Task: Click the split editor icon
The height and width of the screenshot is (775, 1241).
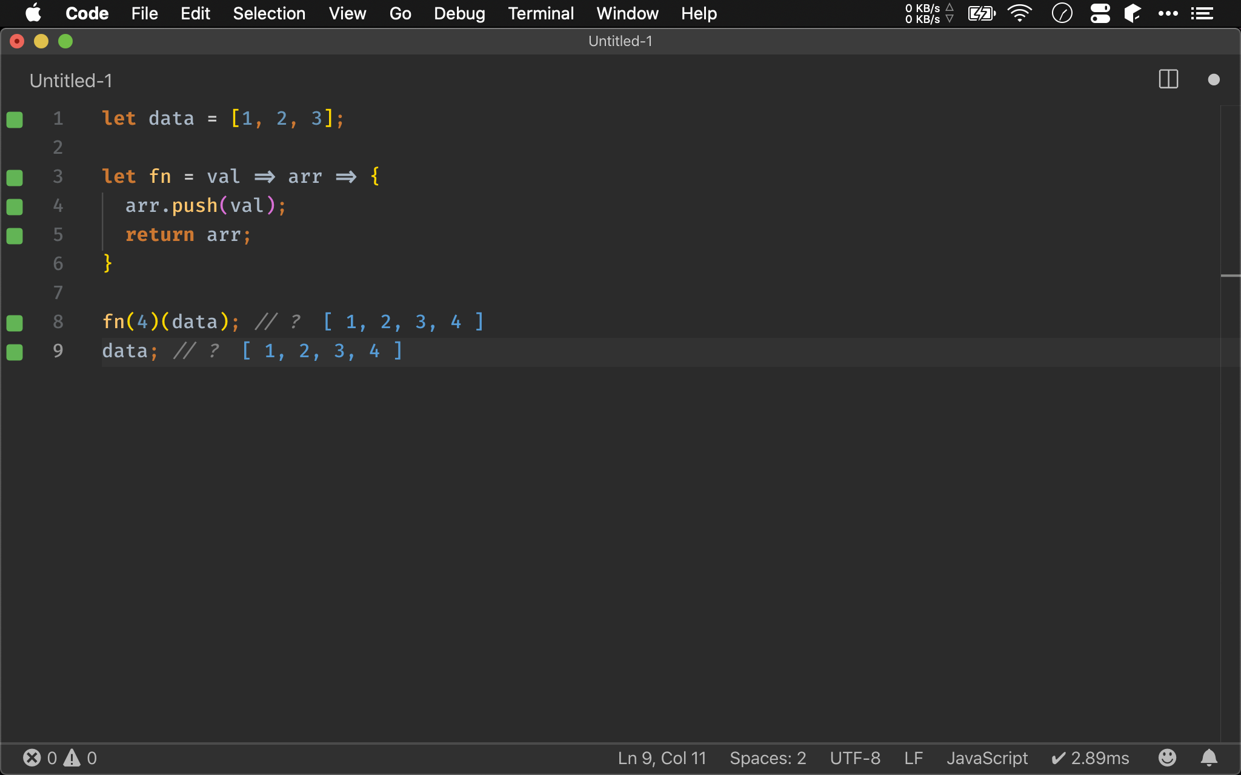Action: tap(1168, 79)
